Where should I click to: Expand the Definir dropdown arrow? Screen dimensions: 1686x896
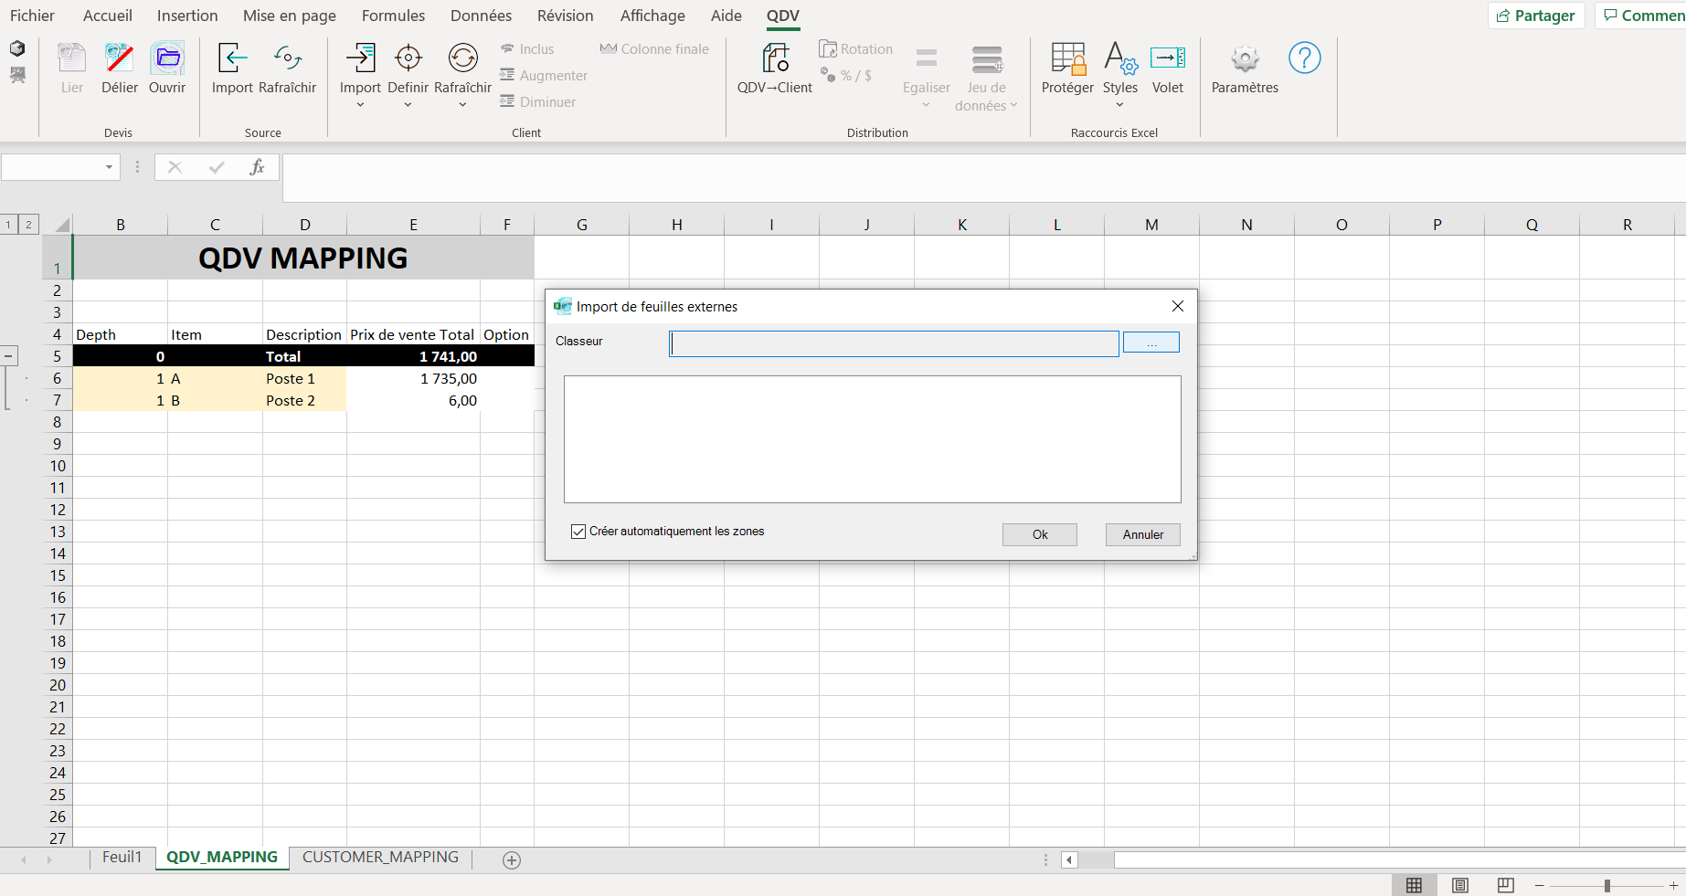coord(408,105)
